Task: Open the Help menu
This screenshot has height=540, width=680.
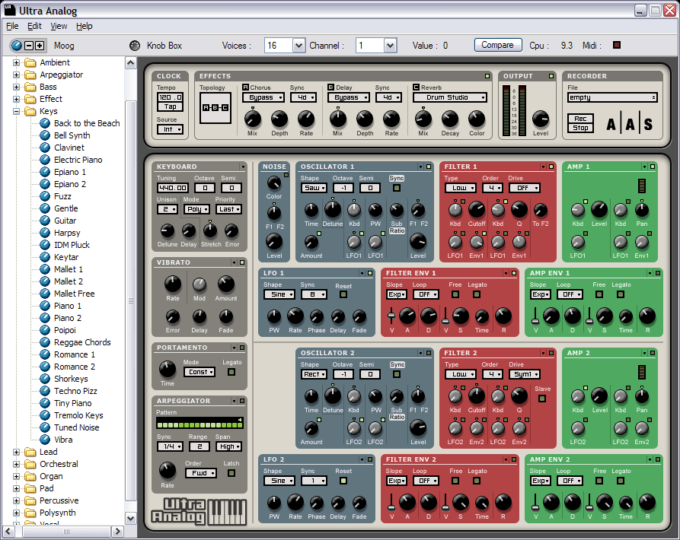Action: tap(85, 26)
